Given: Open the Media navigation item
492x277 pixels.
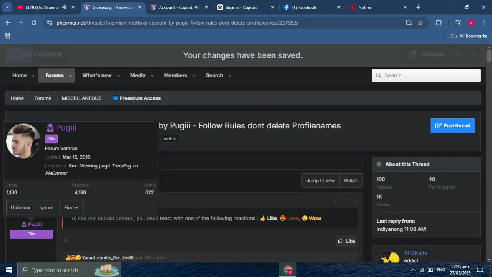Looking at the screenshot, I should pyautogui.click(x=138, y=75).
